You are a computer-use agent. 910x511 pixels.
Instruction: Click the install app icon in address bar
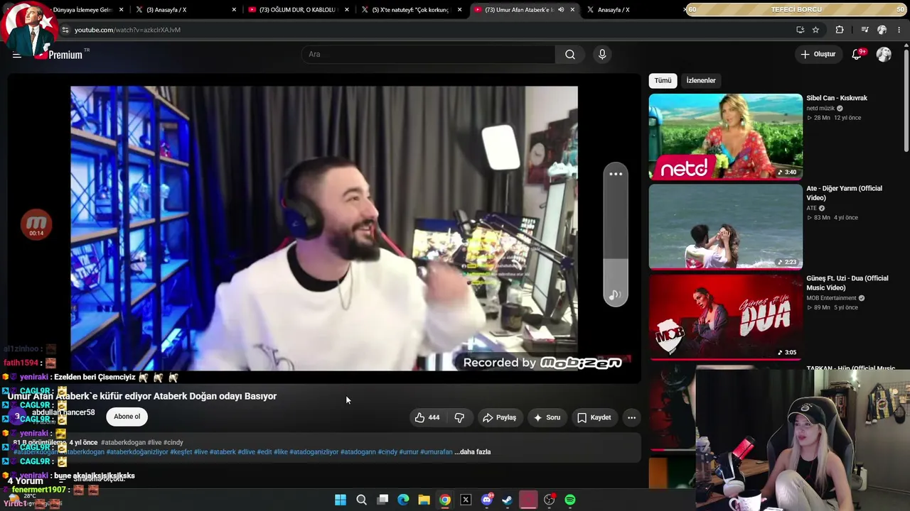[800, 30]
